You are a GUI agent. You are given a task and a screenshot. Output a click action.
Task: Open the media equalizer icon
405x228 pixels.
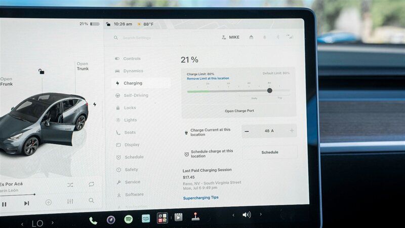(x=70, y=201)
